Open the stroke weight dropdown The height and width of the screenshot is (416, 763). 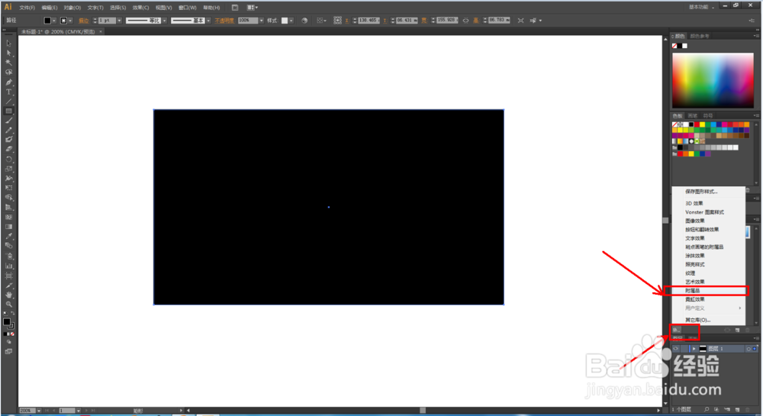point(119,21)
